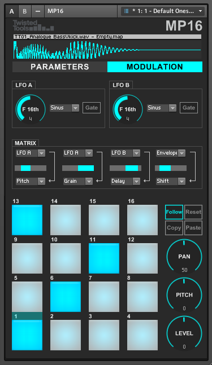The width and height of the screenshot is (212, 365).
Task: Click the PITCH knob
Action: [184, 294]
